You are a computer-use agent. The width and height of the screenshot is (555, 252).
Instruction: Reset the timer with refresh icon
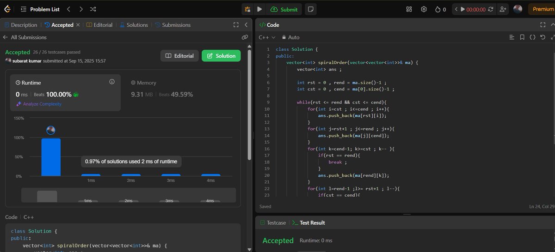(x=490, y=9)
